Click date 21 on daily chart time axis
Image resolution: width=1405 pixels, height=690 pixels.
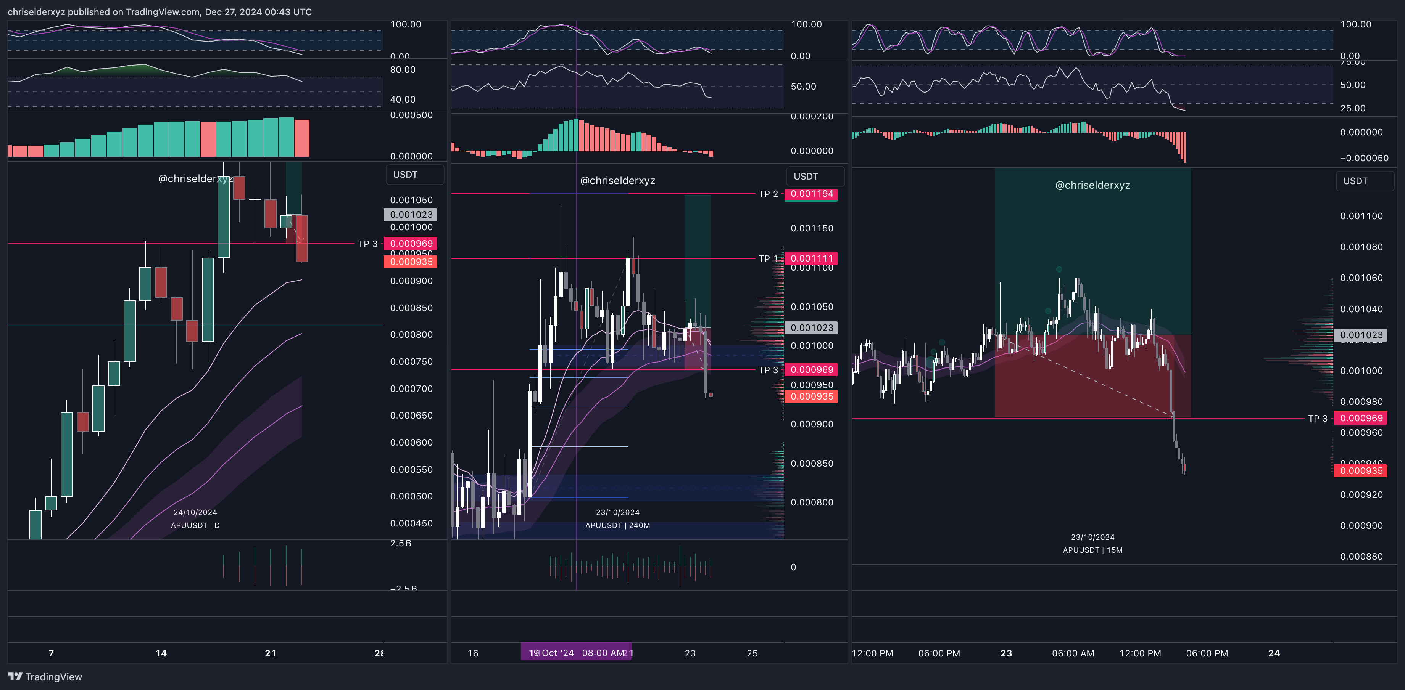(x=270, y=653)
